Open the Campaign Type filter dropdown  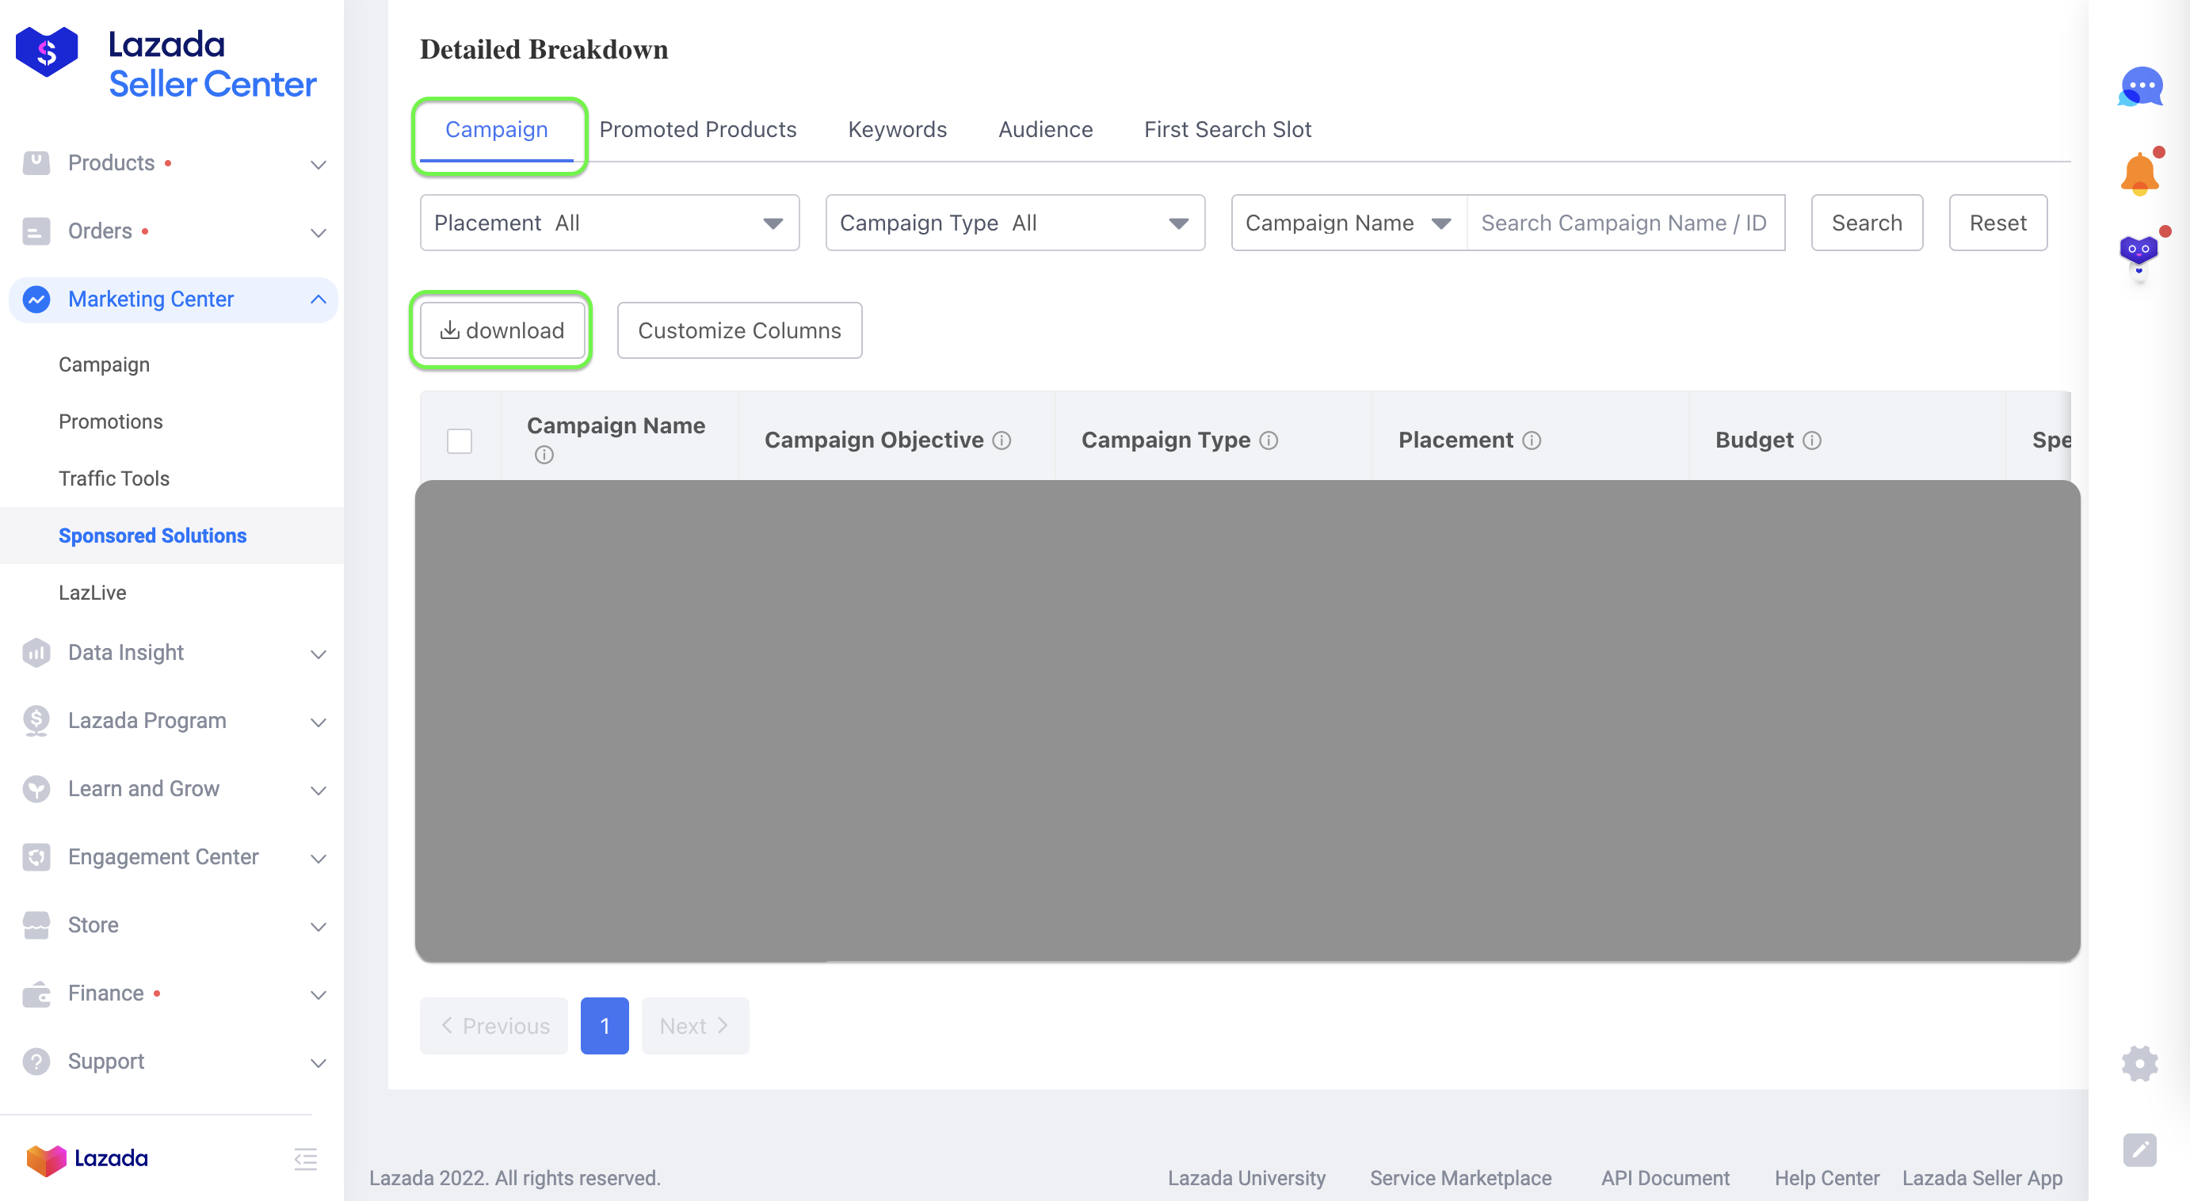click(x=1014, y=223)
